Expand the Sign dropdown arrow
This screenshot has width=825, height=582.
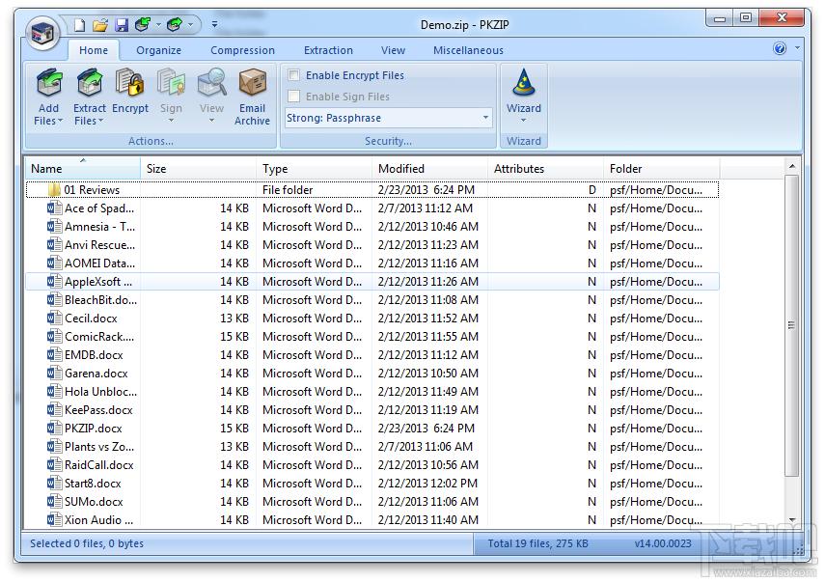click(x=171, y=121)
